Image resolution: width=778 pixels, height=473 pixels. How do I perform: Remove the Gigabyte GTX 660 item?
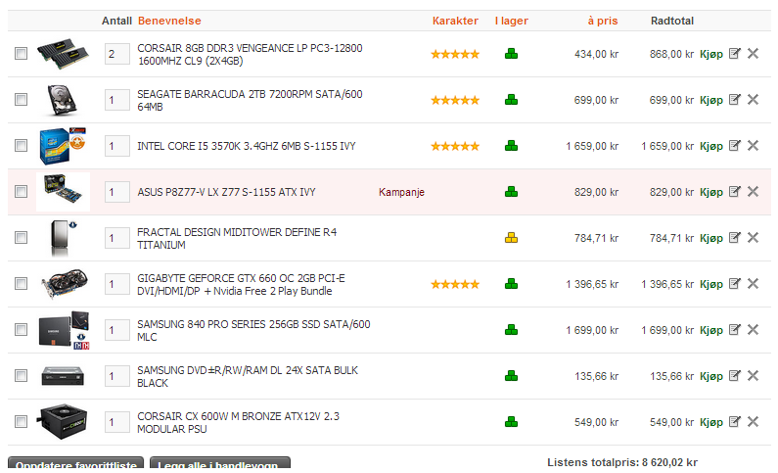pyautogui.click(x=753, y=284)
